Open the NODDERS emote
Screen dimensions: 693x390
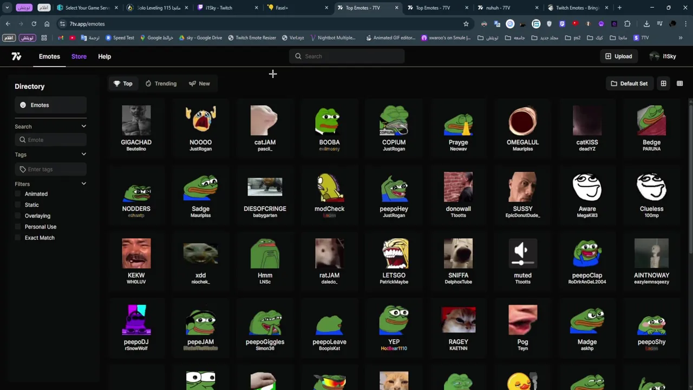(136, 195)
